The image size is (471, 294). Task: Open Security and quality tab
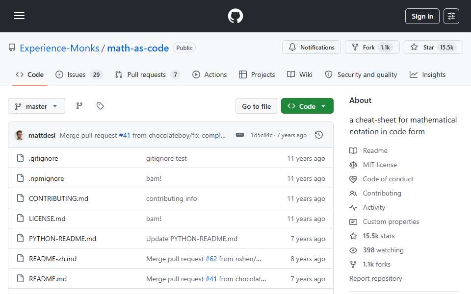pos(361,74)
